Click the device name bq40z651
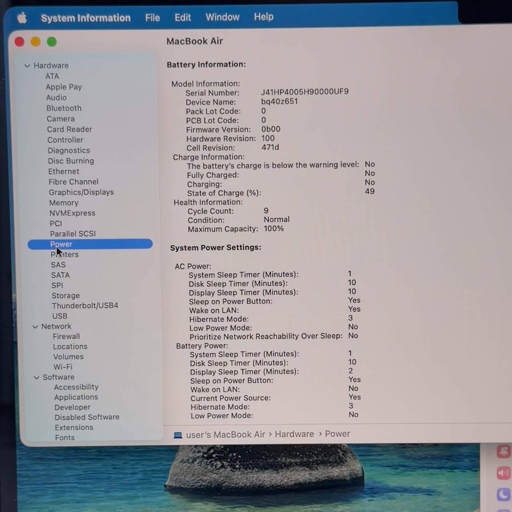512x512 pixels. [x=280, y=101]
